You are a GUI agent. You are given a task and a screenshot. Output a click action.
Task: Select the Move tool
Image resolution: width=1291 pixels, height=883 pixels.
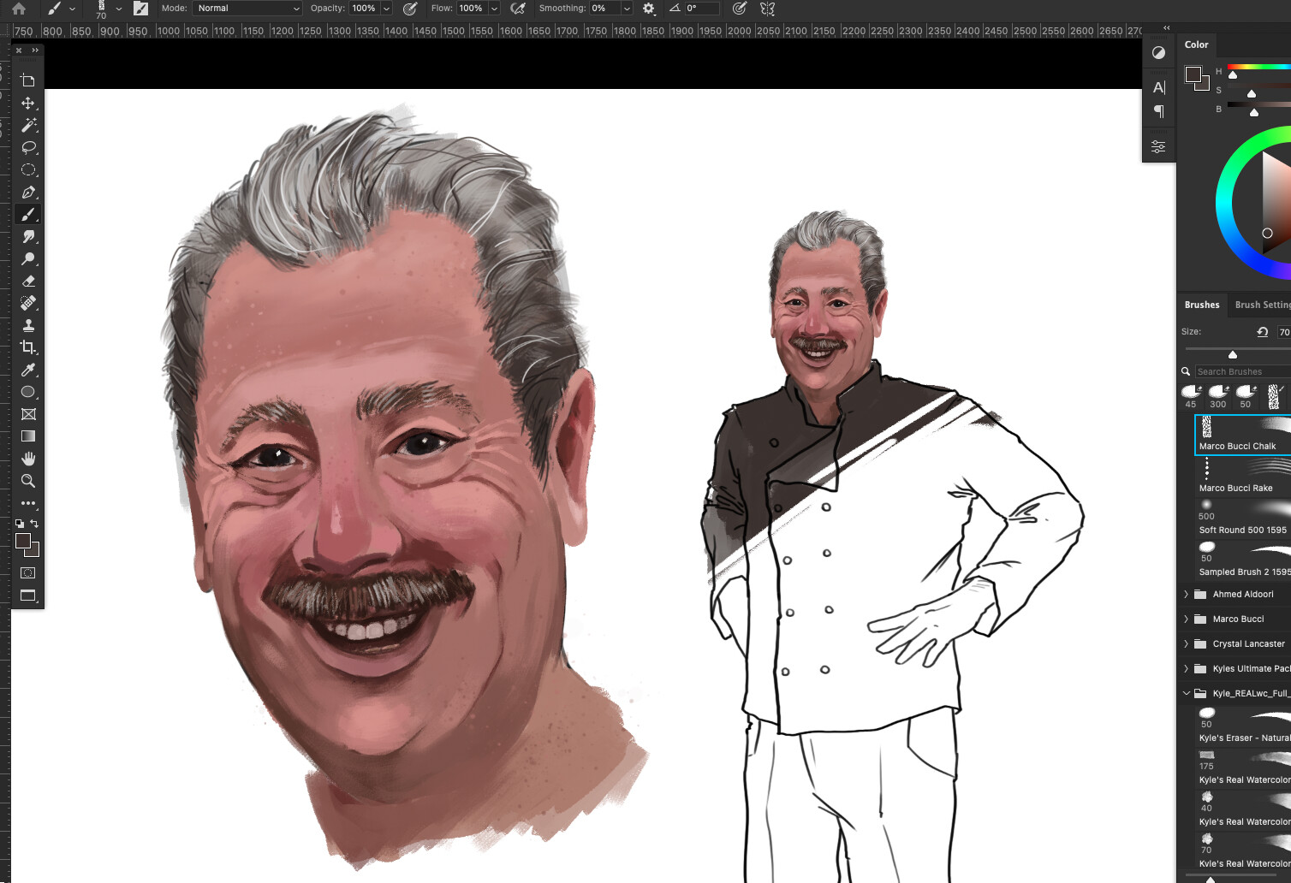point(28,103)
